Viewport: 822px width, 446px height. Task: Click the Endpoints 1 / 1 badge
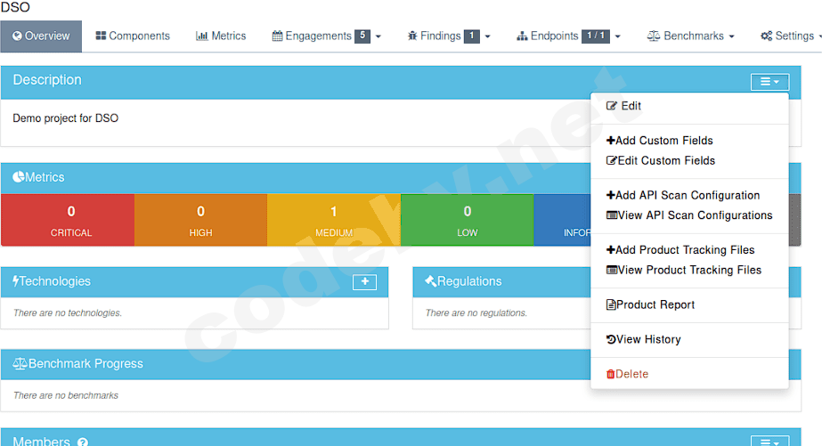[x=596, y=36]
